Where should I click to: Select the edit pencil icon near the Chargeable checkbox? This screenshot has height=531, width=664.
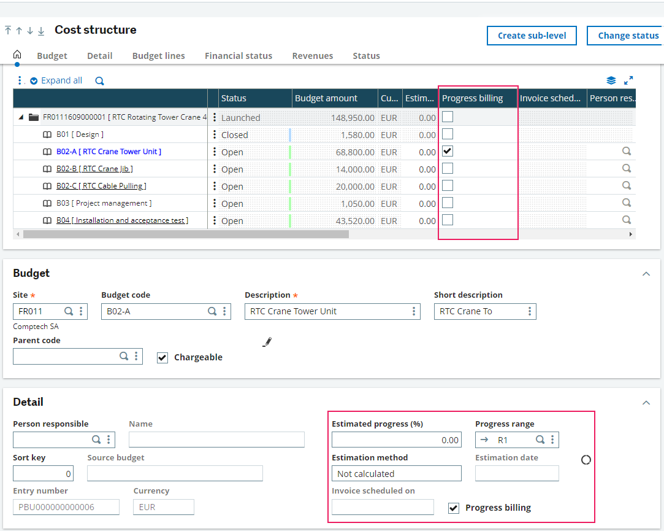[267, 342]
